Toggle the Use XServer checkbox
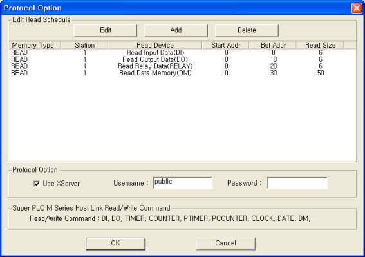Screen dimensions: 365x257 point(37,184)
